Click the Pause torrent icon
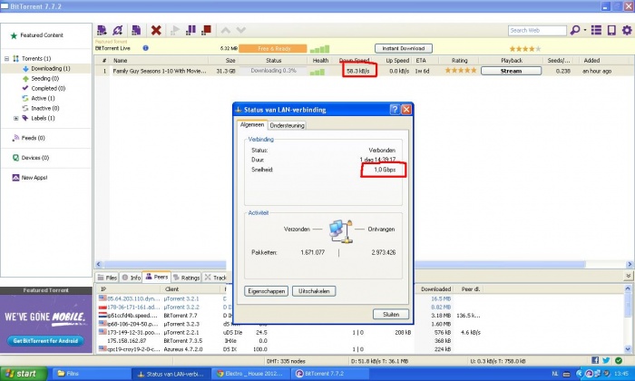Viewport: 635px width, 381px height. (x=190, y=30)
